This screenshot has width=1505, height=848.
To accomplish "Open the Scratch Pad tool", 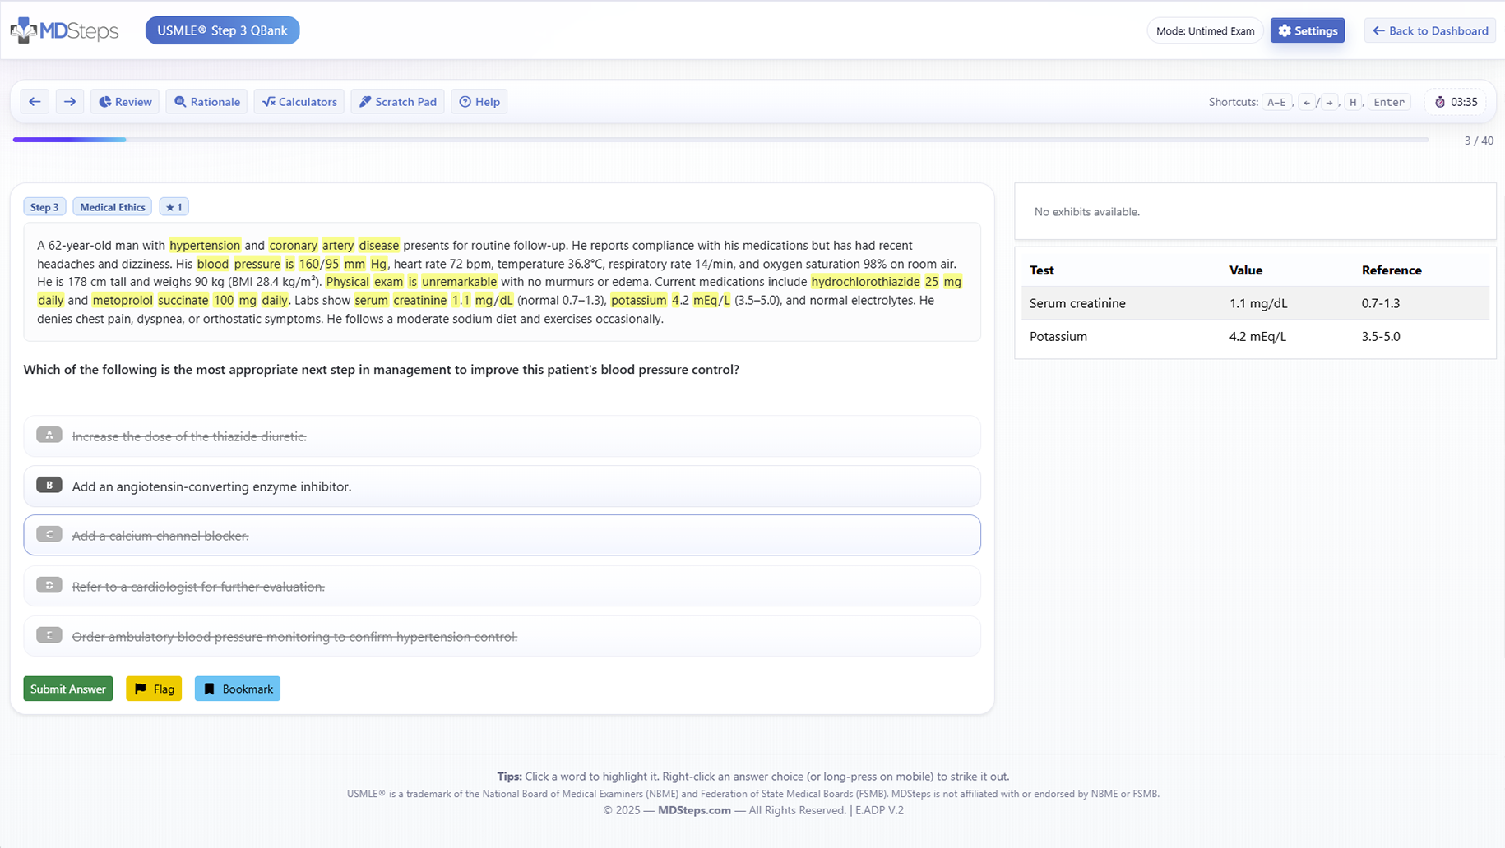I will pyautogui.click(x=397, y=101).
